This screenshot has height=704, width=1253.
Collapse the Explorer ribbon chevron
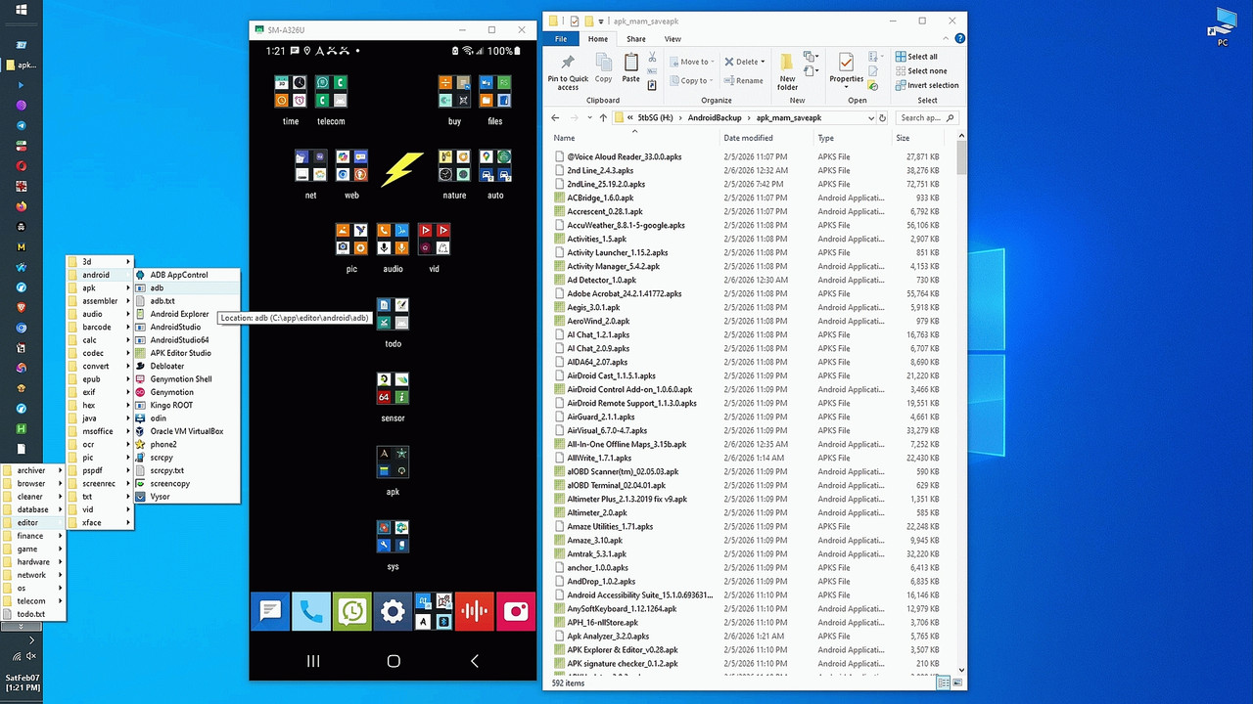(x=944, y=39)
